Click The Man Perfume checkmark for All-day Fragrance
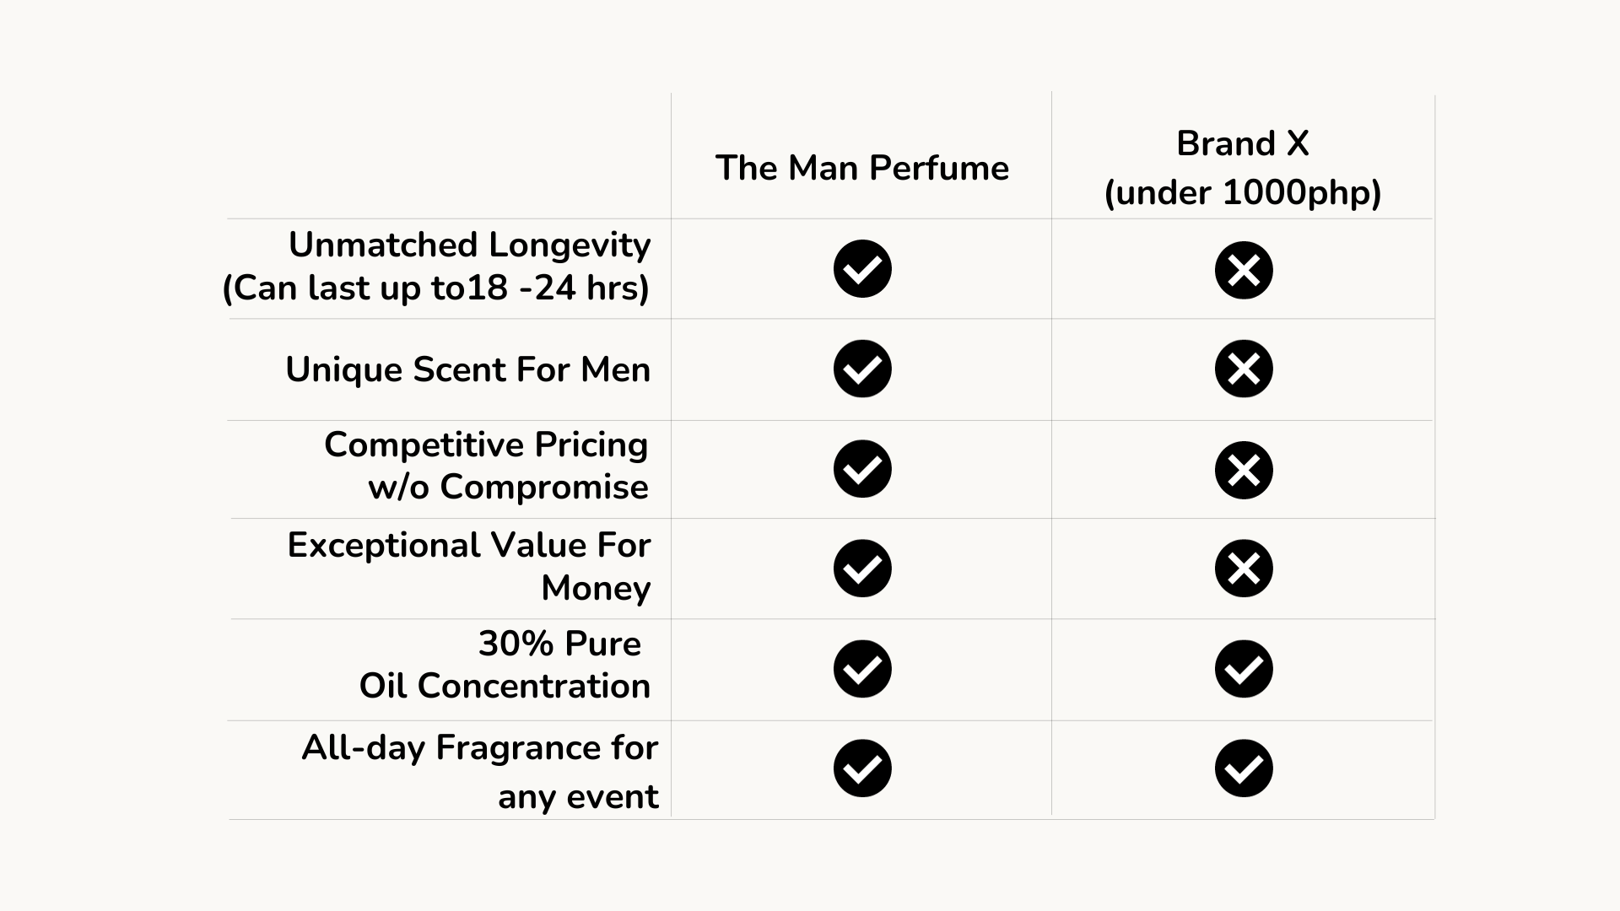 [862, 768]
